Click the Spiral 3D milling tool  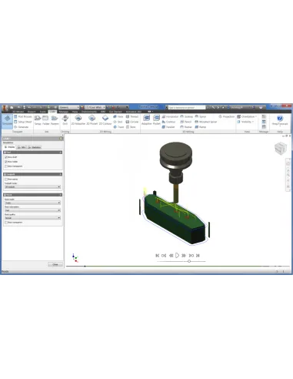(201, 116)
